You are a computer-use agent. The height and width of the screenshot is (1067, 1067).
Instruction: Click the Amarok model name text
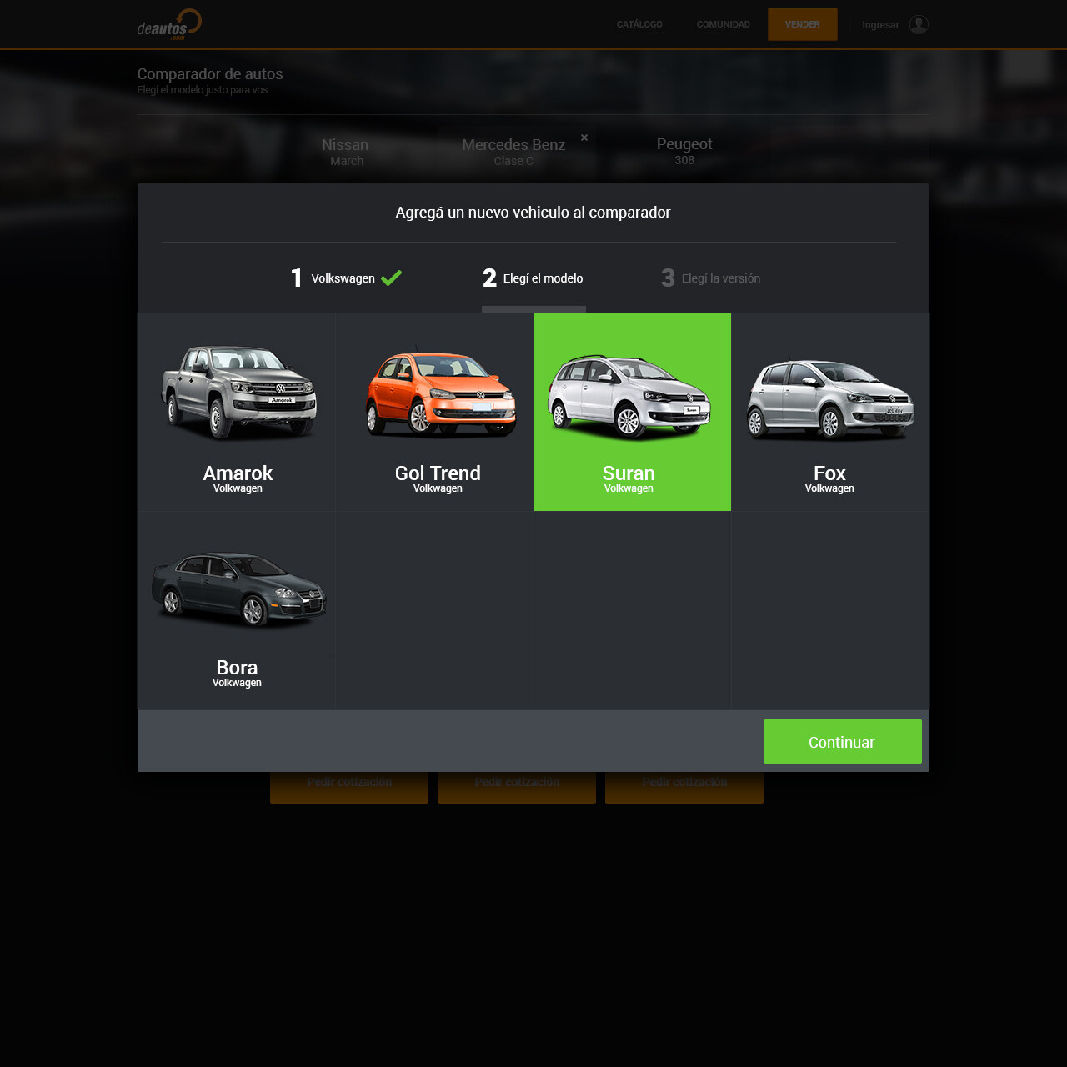point(238,473)
